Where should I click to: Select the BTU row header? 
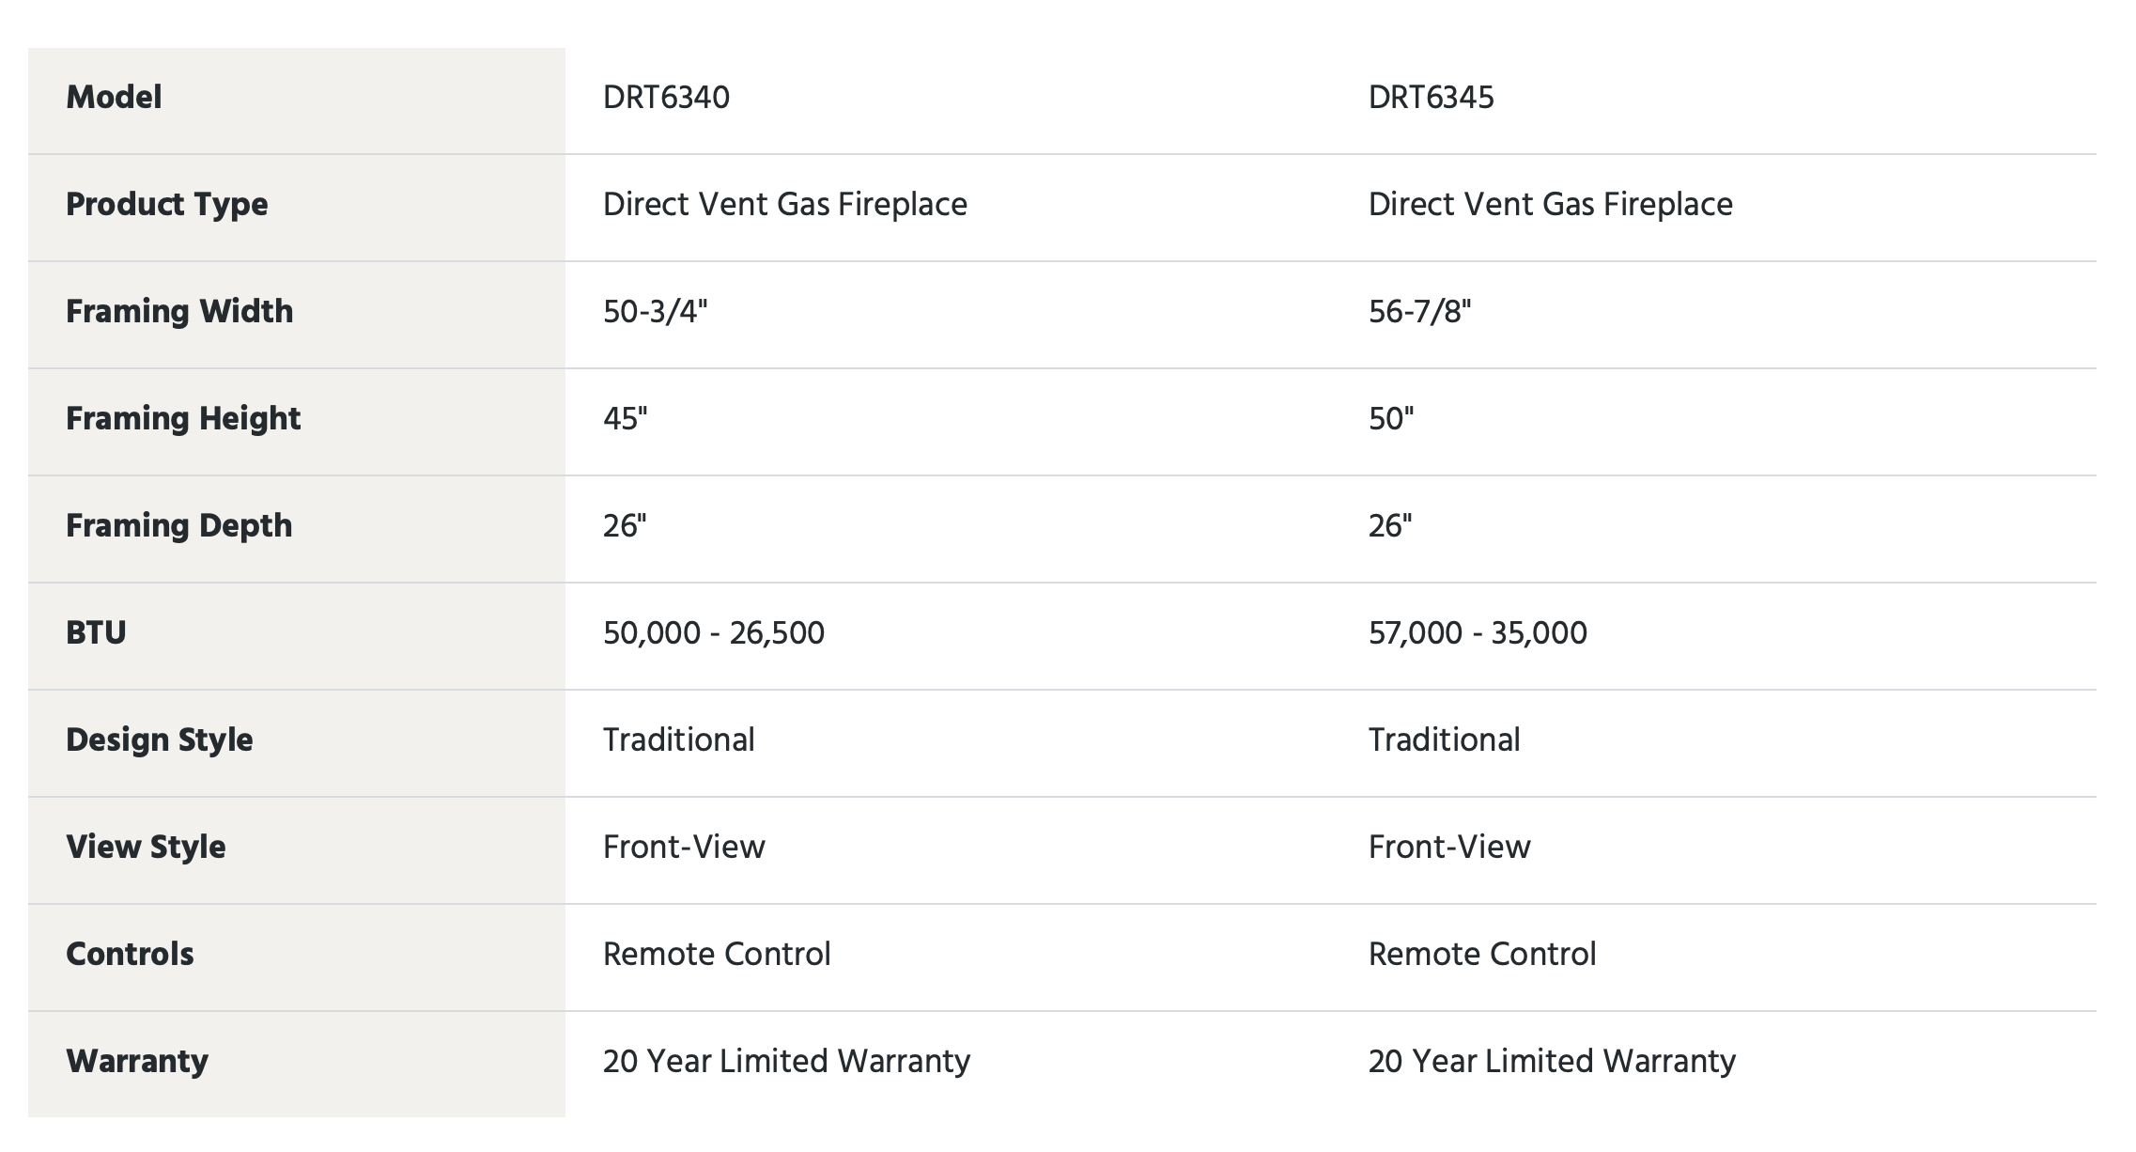point(96,633)
